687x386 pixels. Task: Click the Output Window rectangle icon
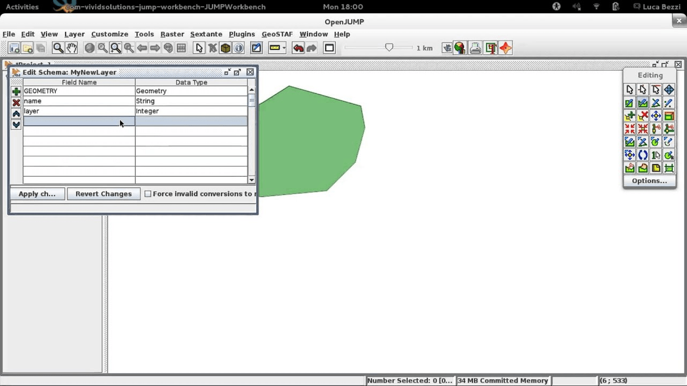(329, 49)
